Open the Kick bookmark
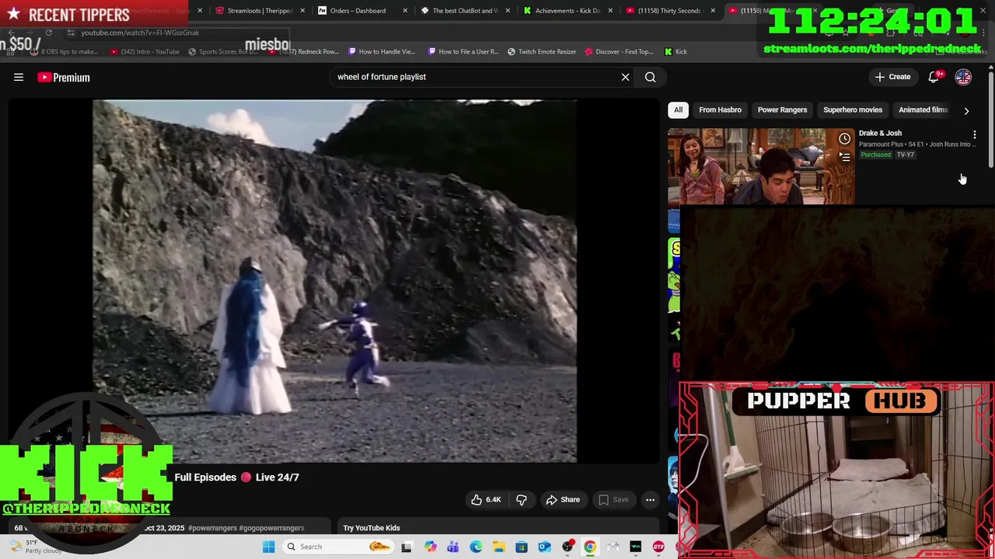Image resolution: width=995 pixels, height=559 pixels. tap(676, 51)
